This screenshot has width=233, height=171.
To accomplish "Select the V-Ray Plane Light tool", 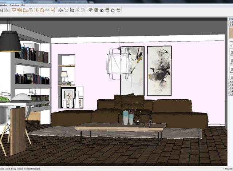I will click(x=14, y=10).
